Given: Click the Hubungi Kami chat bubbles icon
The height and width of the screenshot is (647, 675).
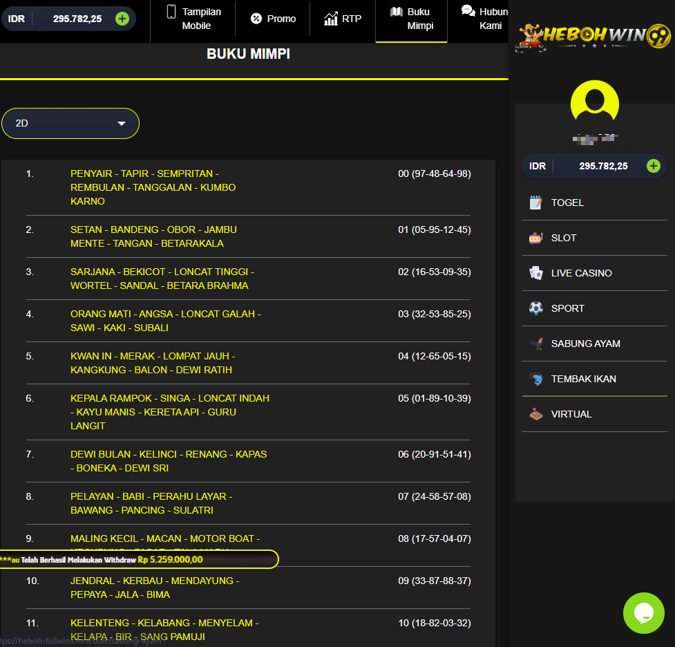Looking at the screenshot, I should (x=468, y=10).
